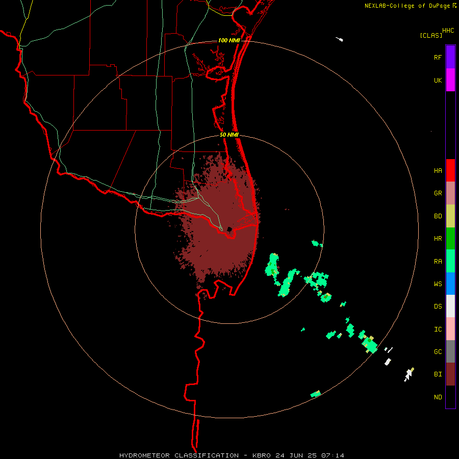
Task: Click the KBRO radar station identifier
Action: (262, 455)
